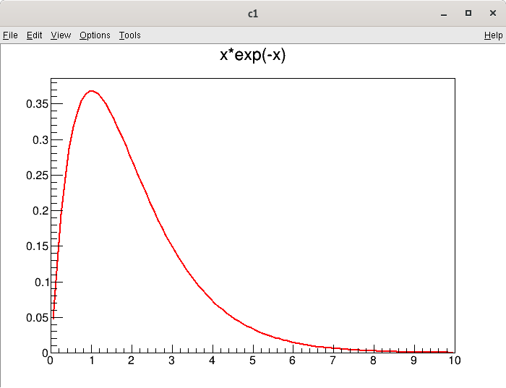Open the Edit menu
This screenshot has height=388, width=506.
pyautogui.click(x=35, y=35)
